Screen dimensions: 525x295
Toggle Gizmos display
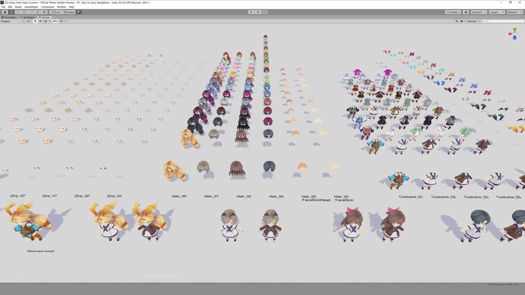[x=472, y=21]
